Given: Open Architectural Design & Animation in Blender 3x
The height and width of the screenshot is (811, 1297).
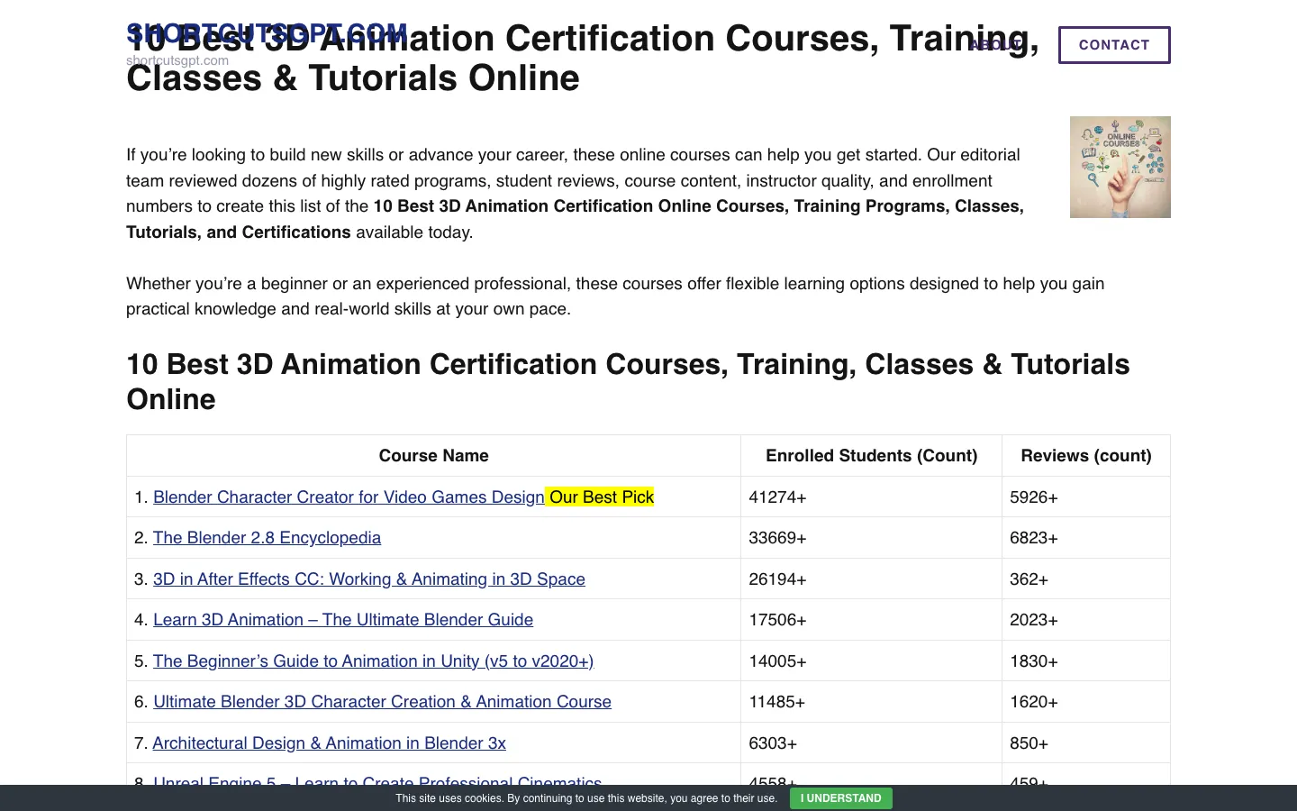Looking at the screenshot, I should [x=329, y=743].
